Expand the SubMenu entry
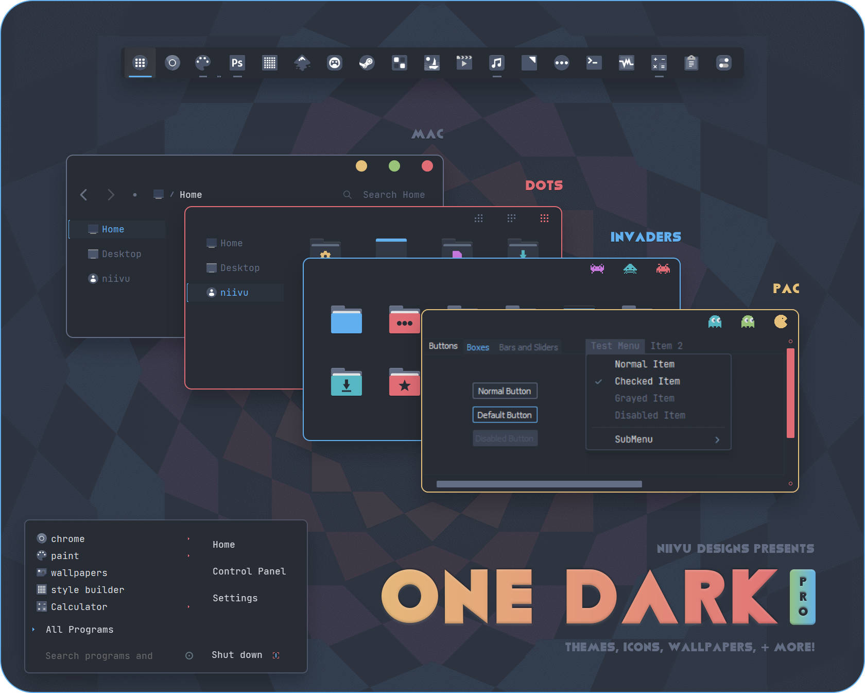The width and height of the screenshot is (865, 693). click(x=633, y=439)
